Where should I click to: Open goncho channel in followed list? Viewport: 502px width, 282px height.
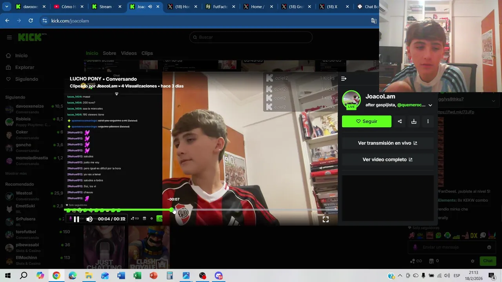(34, 147)
